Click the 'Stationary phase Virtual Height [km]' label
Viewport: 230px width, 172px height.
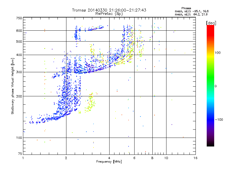pyautogui.click(x=12, y=86)
